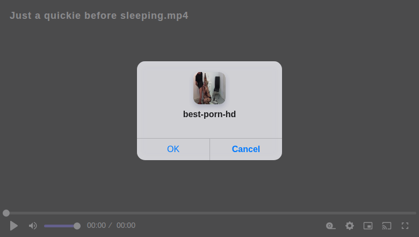Viewport: 419px width, 237px height.
Task: Click the film roll icon in controls
Action: [x=331, y=226]
